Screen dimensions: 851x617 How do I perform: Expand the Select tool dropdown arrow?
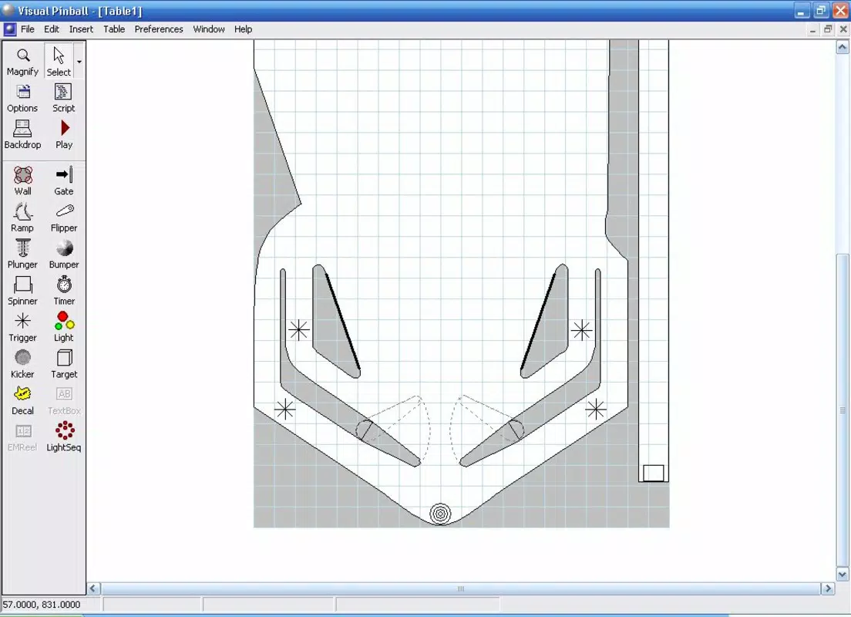[79, 62]
